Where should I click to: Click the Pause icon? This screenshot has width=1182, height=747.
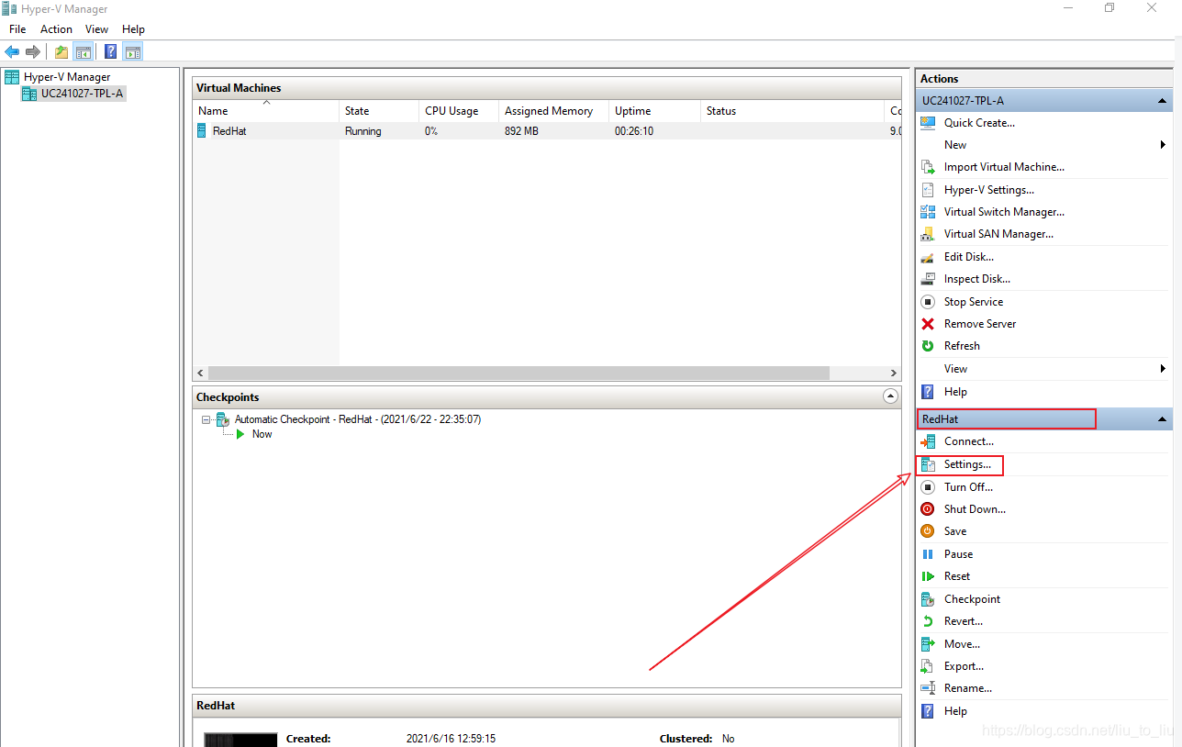(x=928, y=554)
